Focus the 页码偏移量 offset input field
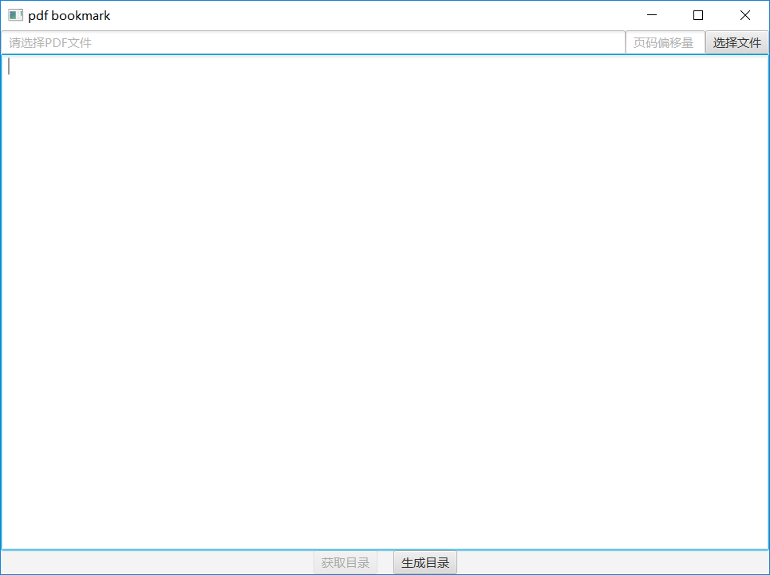Image resolution: width=770 pixels, height=575 pixels. [x=665, y=43]
